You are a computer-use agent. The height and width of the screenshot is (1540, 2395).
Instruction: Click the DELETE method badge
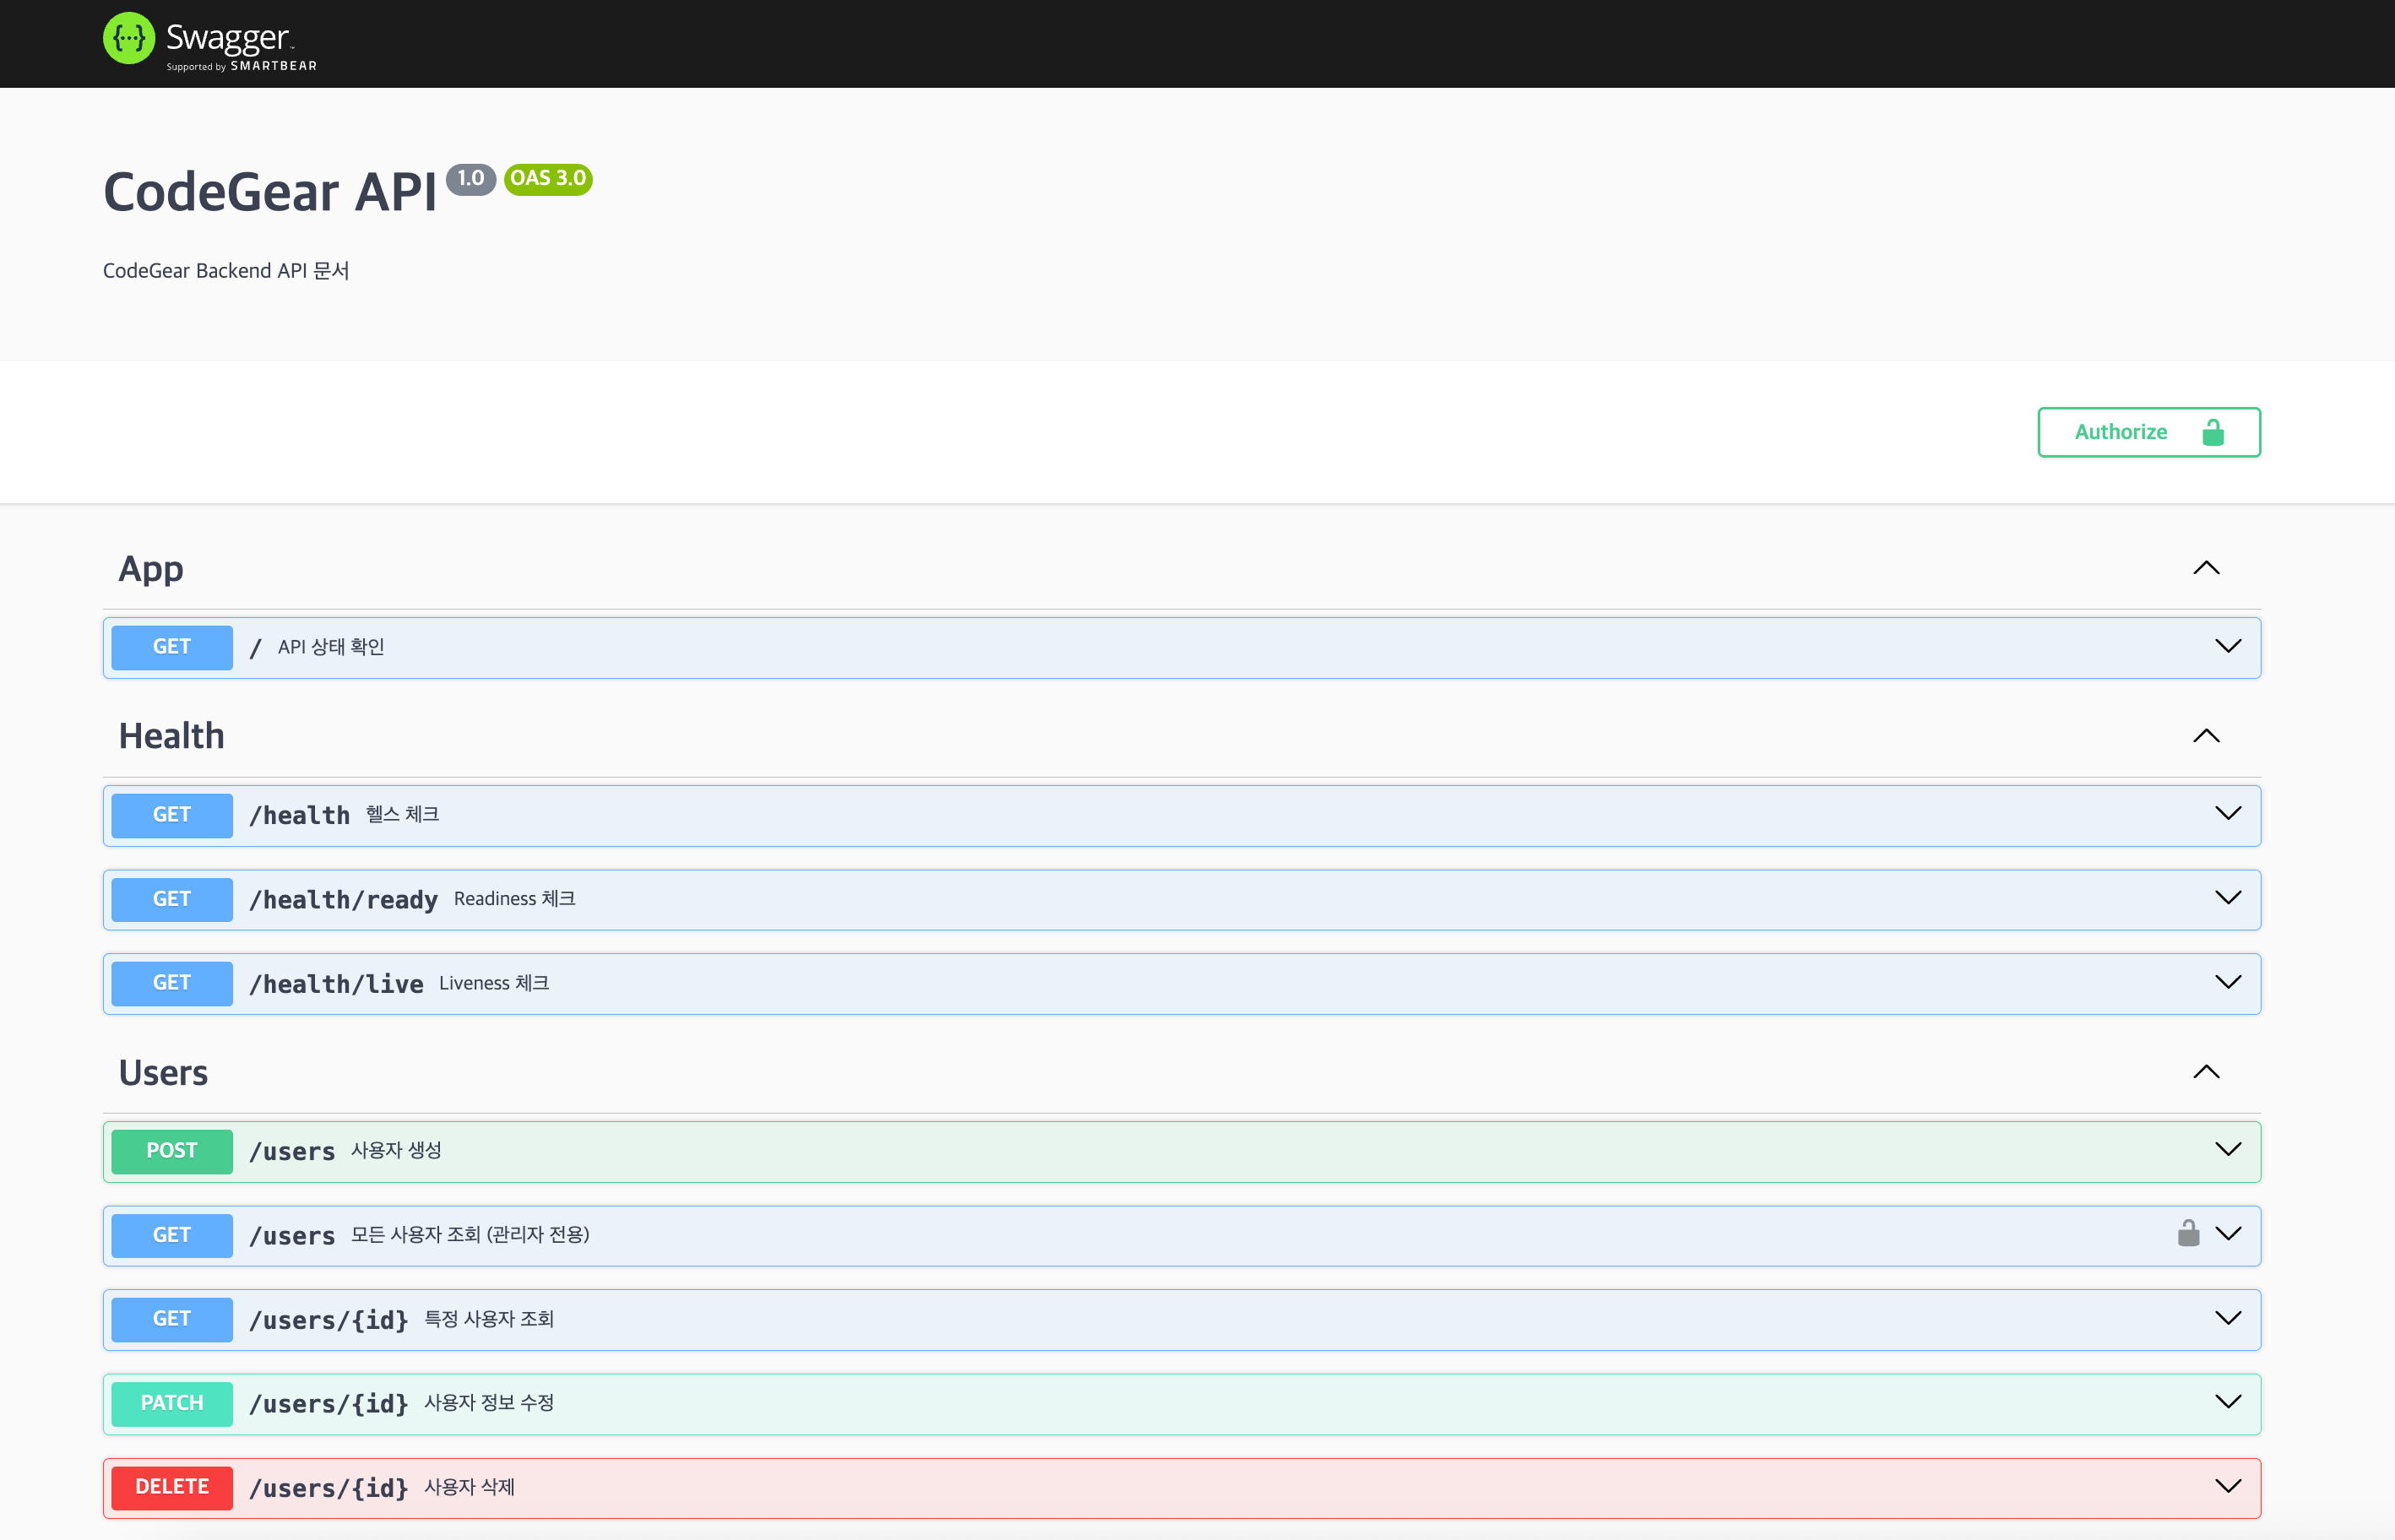(x=172, y=1487)
